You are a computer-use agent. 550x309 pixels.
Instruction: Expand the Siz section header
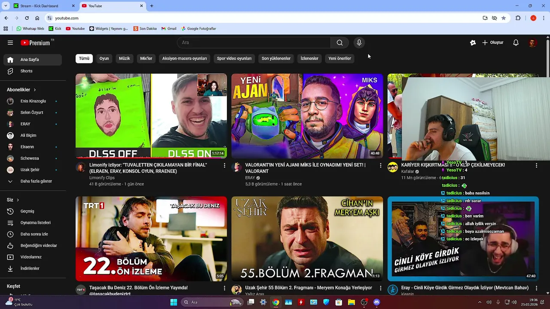(13, 200)
